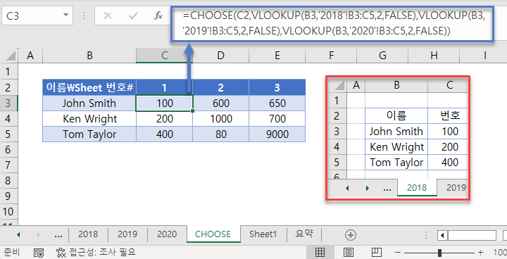Screen dimensions: 507x259
Task: Select the Tom Taylor cell in main table
Action: [89, 134]
